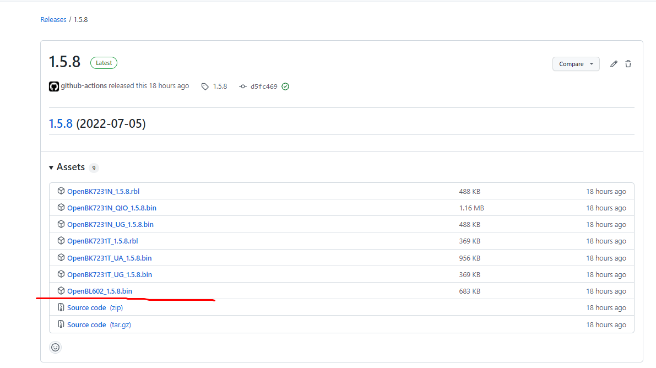Click the 683 KB size text
Viewport: 656px width, 368px height.
469,291
